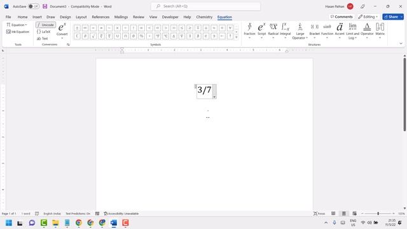Click Text Predictions: On in status bar

pyautogui.click(x=78, y=214)
